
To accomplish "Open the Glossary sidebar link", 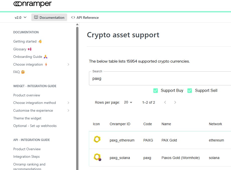I will click(20, 49).
